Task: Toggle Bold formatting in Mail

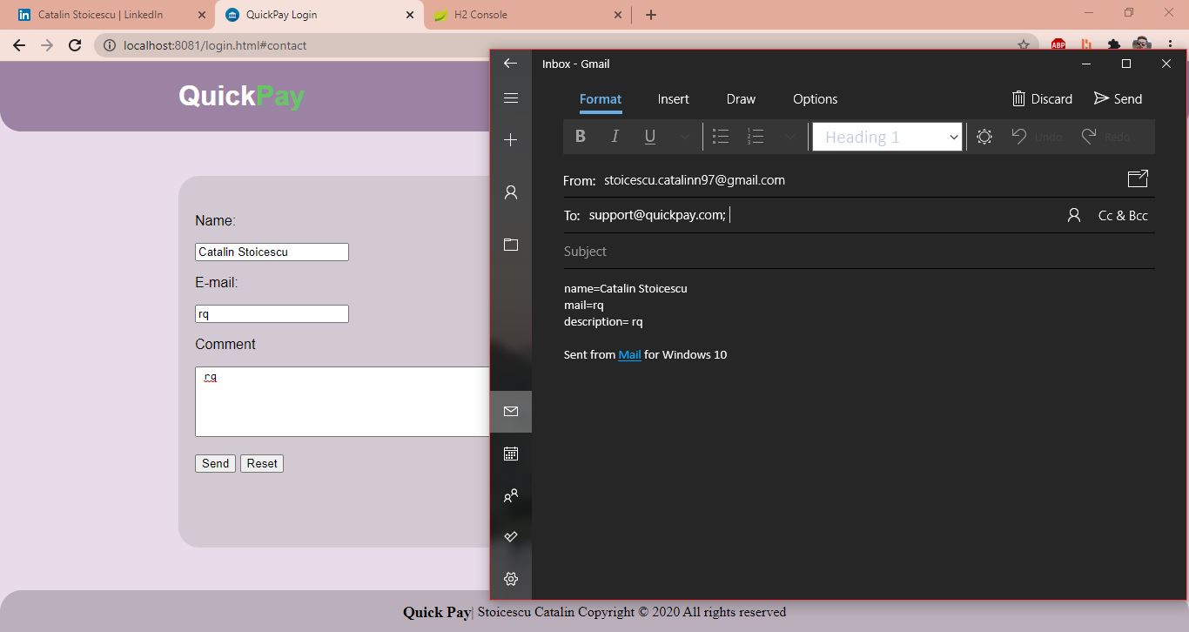Action: 581,137
